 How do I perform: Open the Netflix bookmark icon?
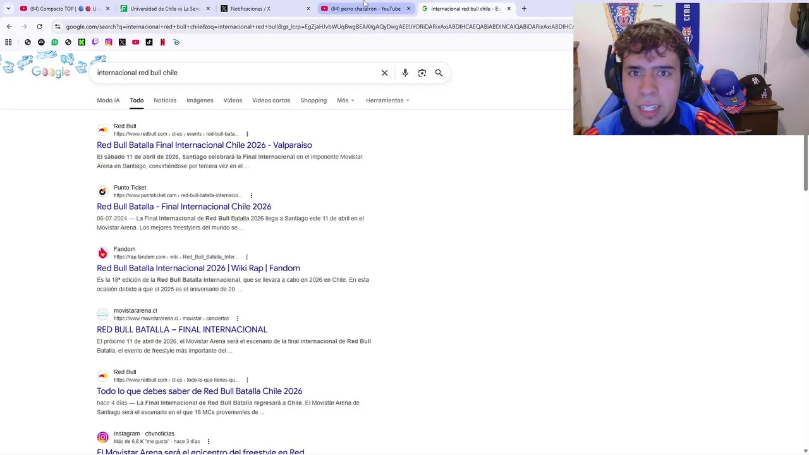162,42
